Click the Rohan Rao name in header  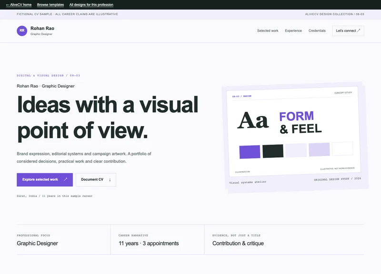click(x=42, y=29)
